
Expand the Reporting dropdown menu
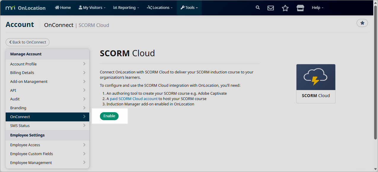[126, 8]
